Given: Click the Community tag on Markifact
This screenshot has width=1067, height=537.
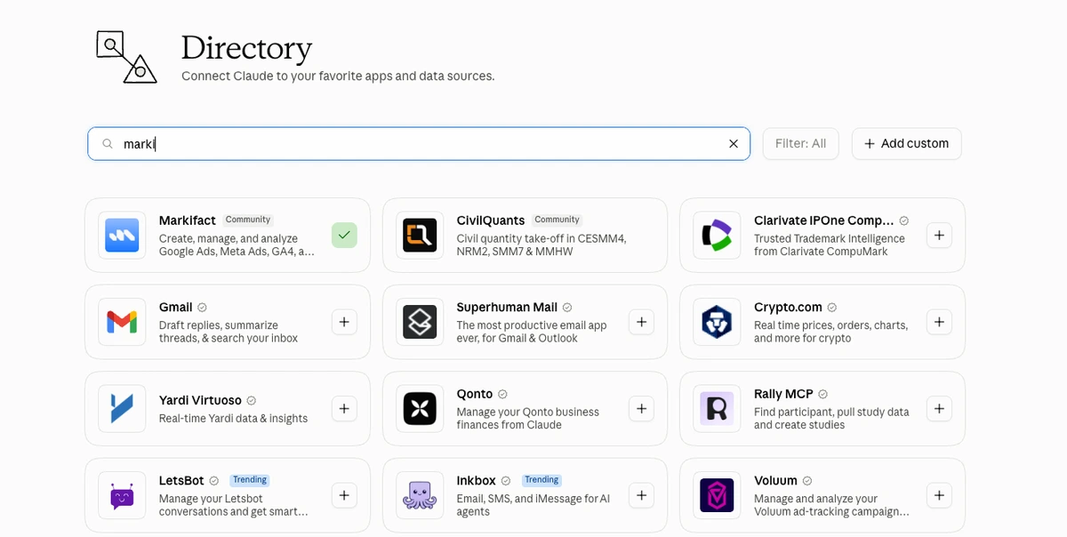Looking at the screenshot, I should coord(248,220).
